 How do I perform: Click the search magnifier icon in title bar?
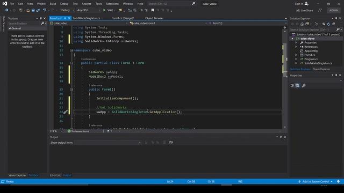point(193,4)
